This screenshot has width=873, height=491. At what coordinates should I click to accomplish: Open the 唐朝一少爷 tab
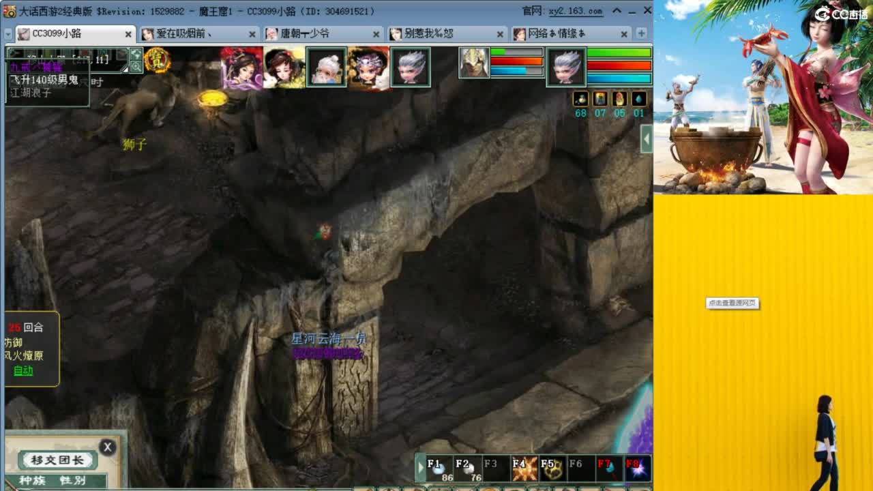pyautogui.click(x=323, y=33)
